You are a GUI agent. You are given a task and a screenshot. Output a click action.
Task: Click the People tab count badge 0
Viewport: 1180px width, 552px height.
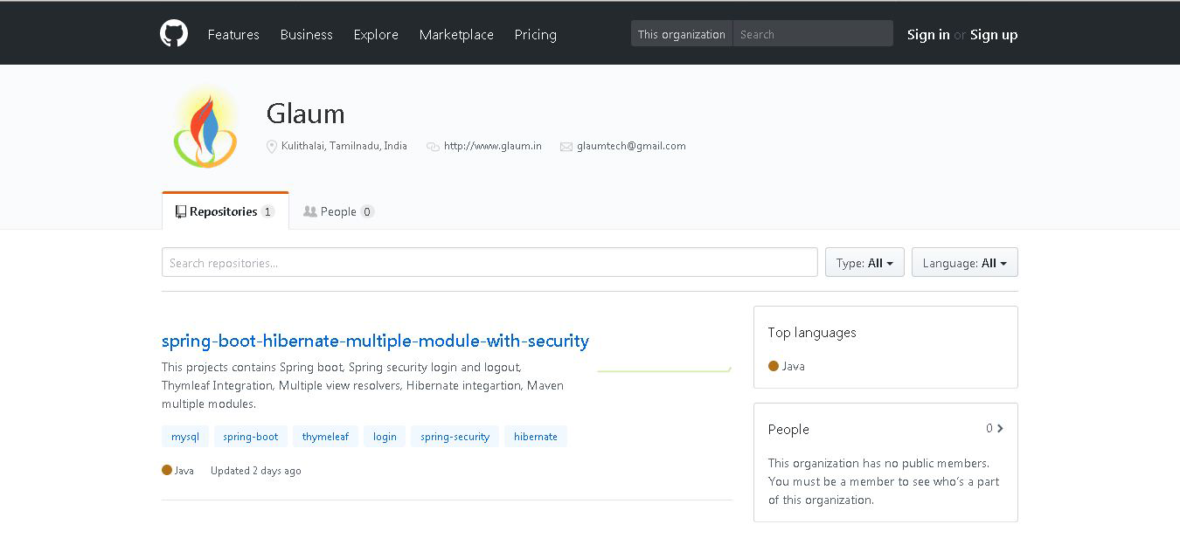click(367, 211)
